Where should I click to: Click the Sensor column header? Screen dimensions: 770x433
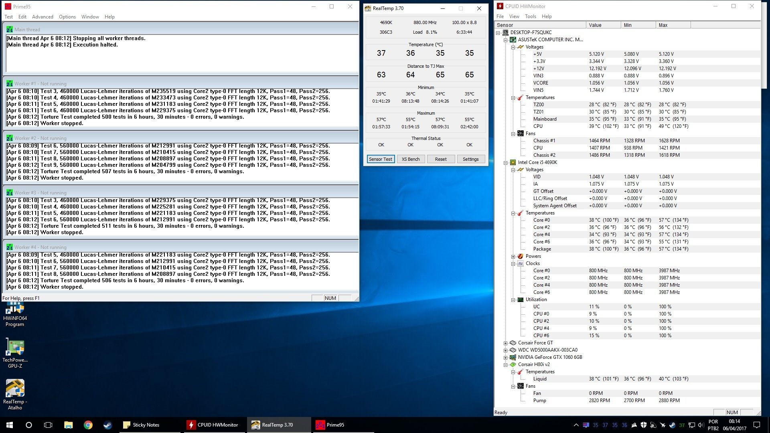[540, 25]
